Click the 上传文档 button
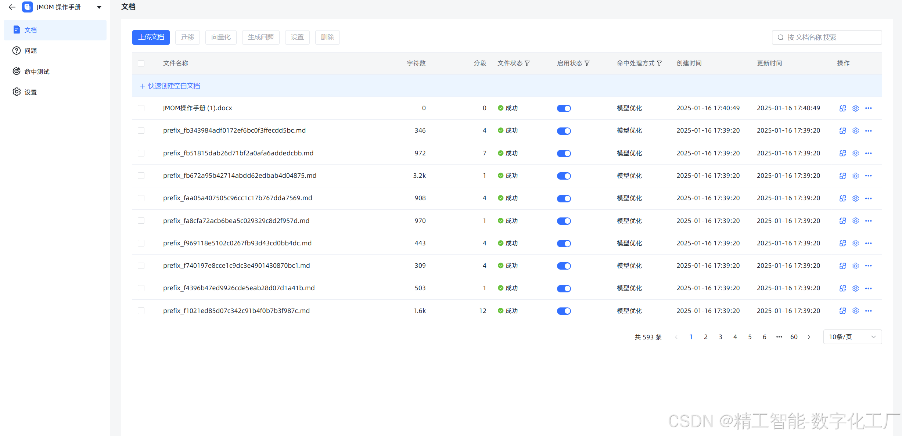 [x=151, y=37]
